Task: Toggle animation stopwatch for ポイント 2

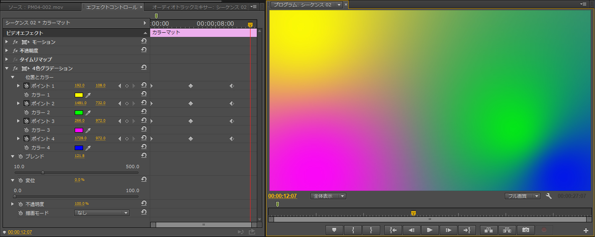Action: 26,104
